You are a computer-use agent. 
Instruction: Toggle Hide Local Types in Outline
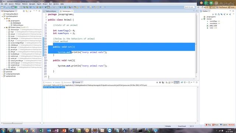pyautogui.click(x=230, y=14)
